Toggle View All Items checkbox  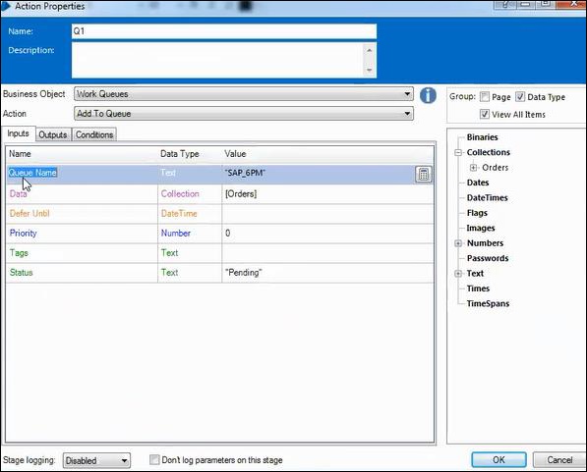point(485,114)
